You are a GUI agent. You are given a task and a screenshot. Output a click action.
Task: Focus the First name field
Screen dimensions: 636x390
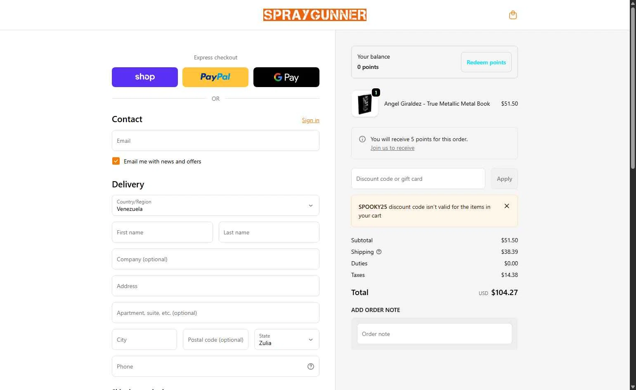point(162,232)
